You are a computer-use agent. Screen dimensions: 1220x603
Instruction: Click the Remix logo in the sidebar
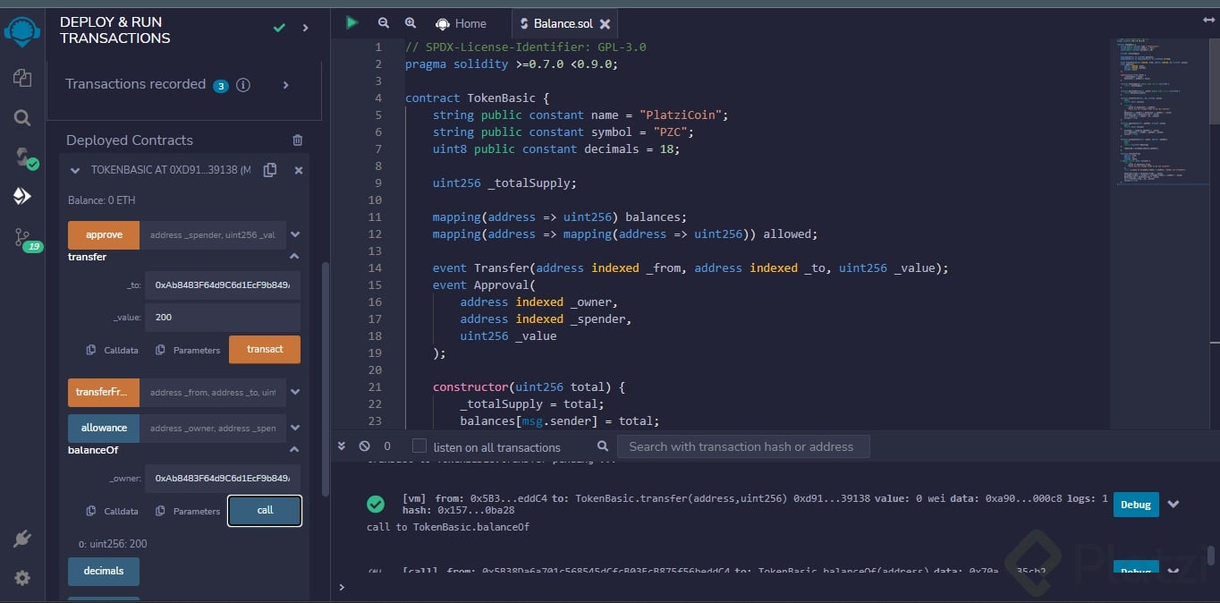[x=22, y=30]
